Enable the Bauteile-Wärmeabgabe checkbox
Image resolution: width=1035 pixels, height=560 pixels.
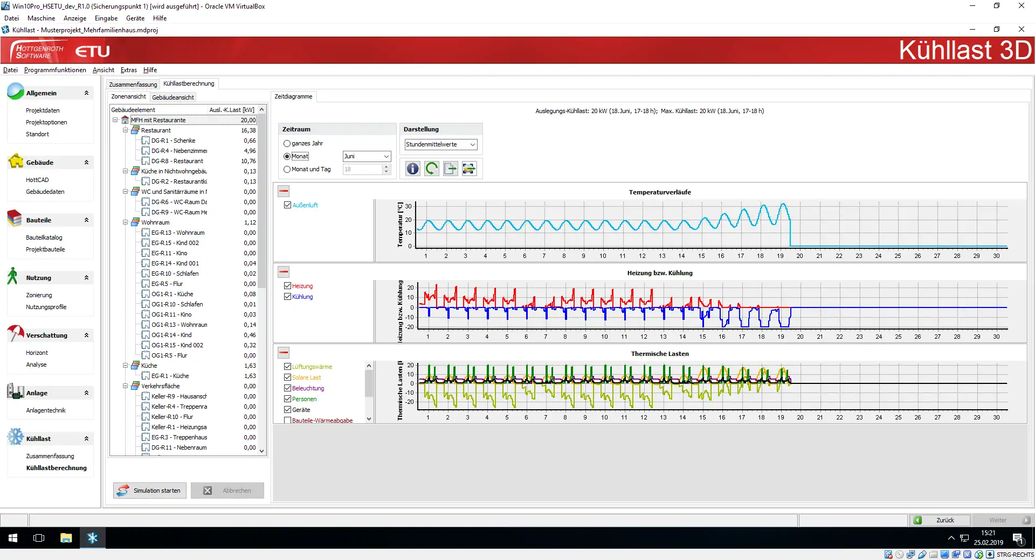tap(287, 420)
